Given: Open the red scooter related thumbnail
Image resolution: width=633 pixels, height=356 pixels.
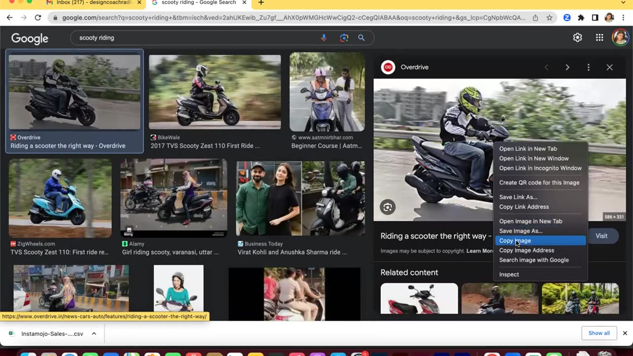Looking at the screenshot, I should [419, 299].
